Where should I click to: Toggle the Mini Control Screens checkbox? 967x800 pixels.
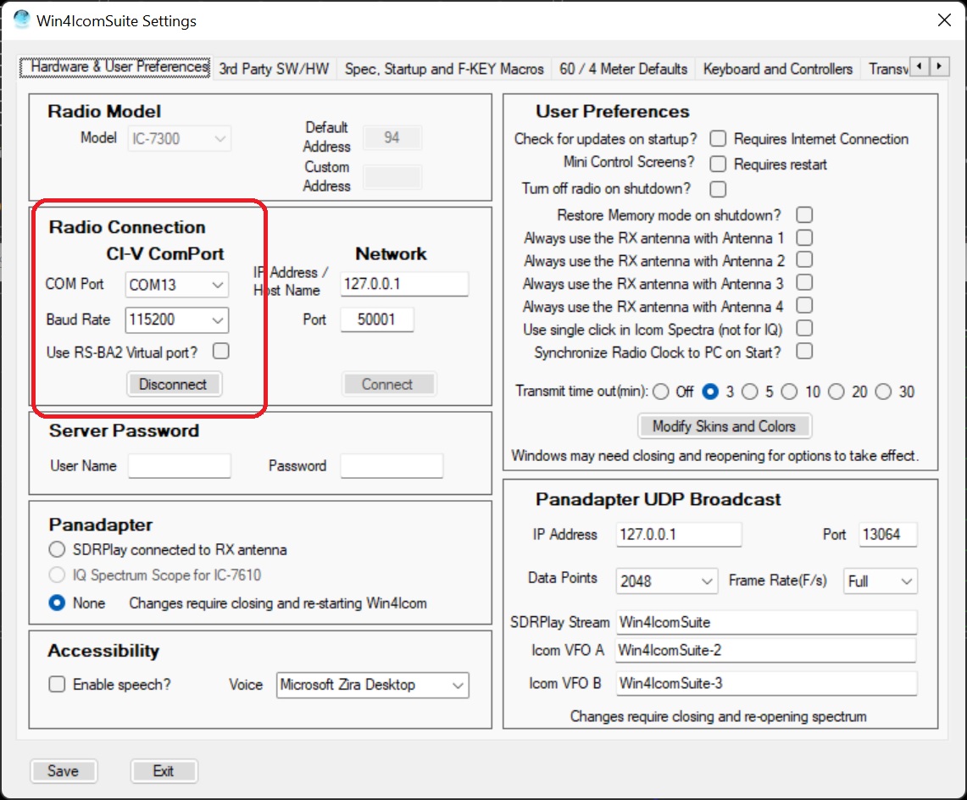click(x=718, y=164)
